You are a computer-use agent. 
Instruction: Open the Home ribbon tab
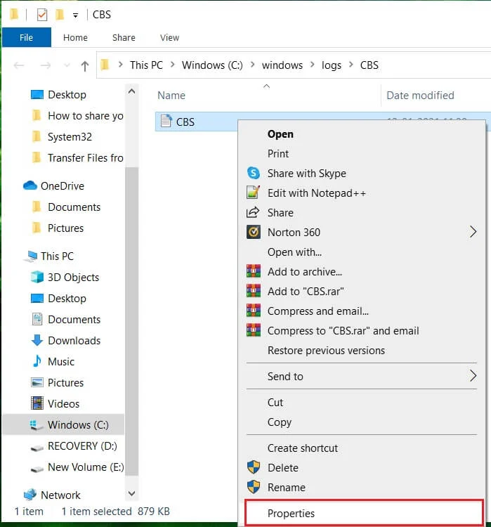pyautogui.click(x=75, y=38)
